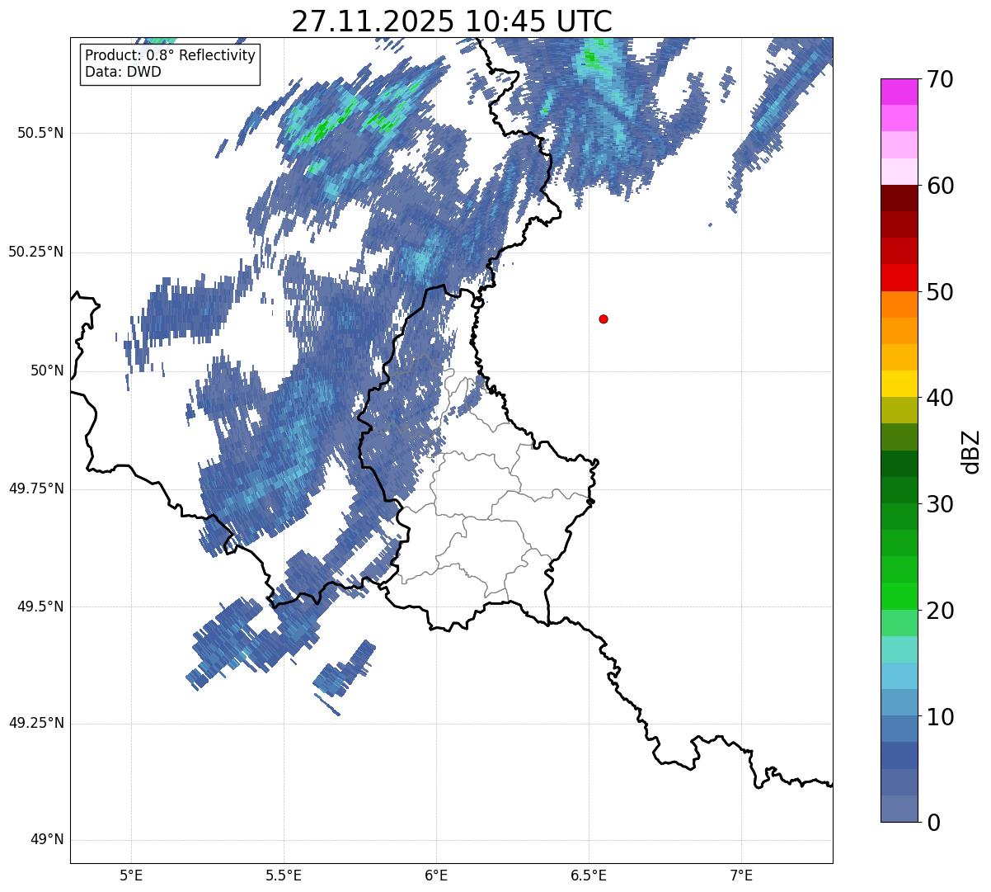This screenshot has width=991, height=892.
Task: Click the Data: DWD text
Action: (123, 72)
